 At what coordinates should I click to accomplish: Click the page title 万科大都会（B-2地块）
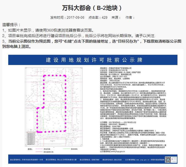click(92, 8)
